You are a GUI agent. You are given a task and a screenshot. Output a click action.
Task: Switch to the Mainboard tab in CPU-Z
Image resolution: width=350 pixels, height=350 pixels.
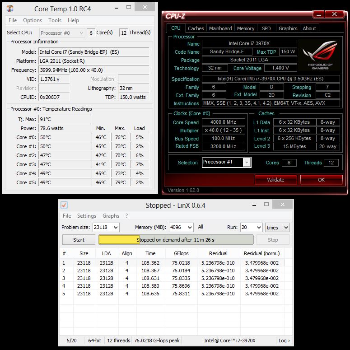220,28
